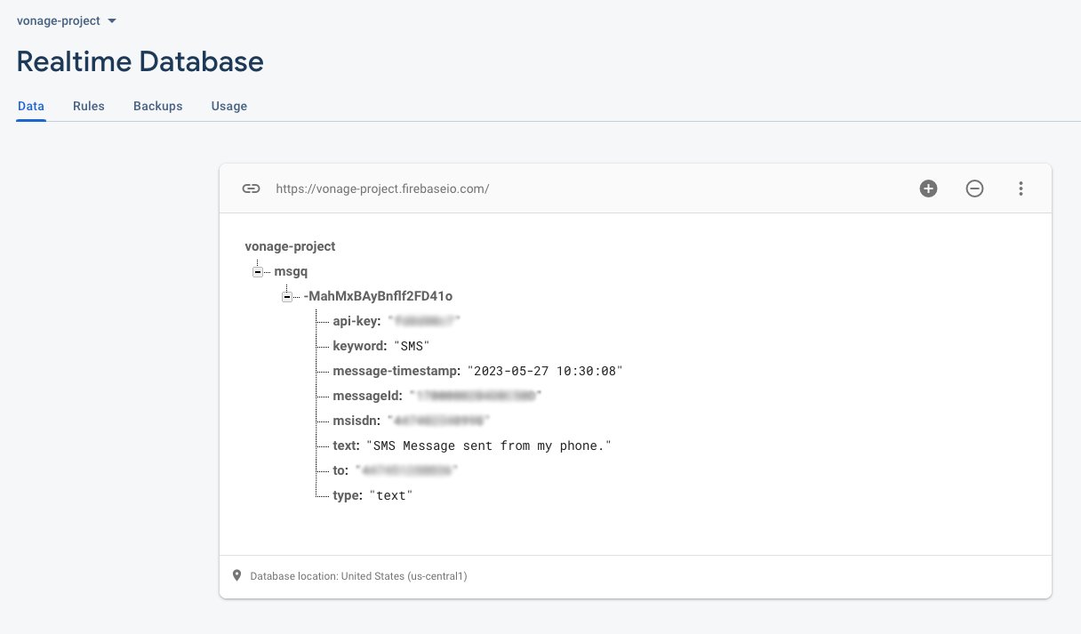The width and height of the screenshot is (1081, 634).
Task: Open the Backups tab
Action: click(158, 106)
